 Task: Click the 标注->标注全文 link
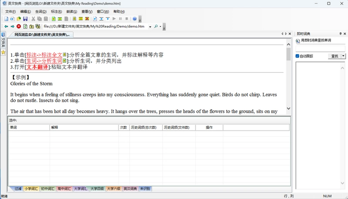click(44, 55)
